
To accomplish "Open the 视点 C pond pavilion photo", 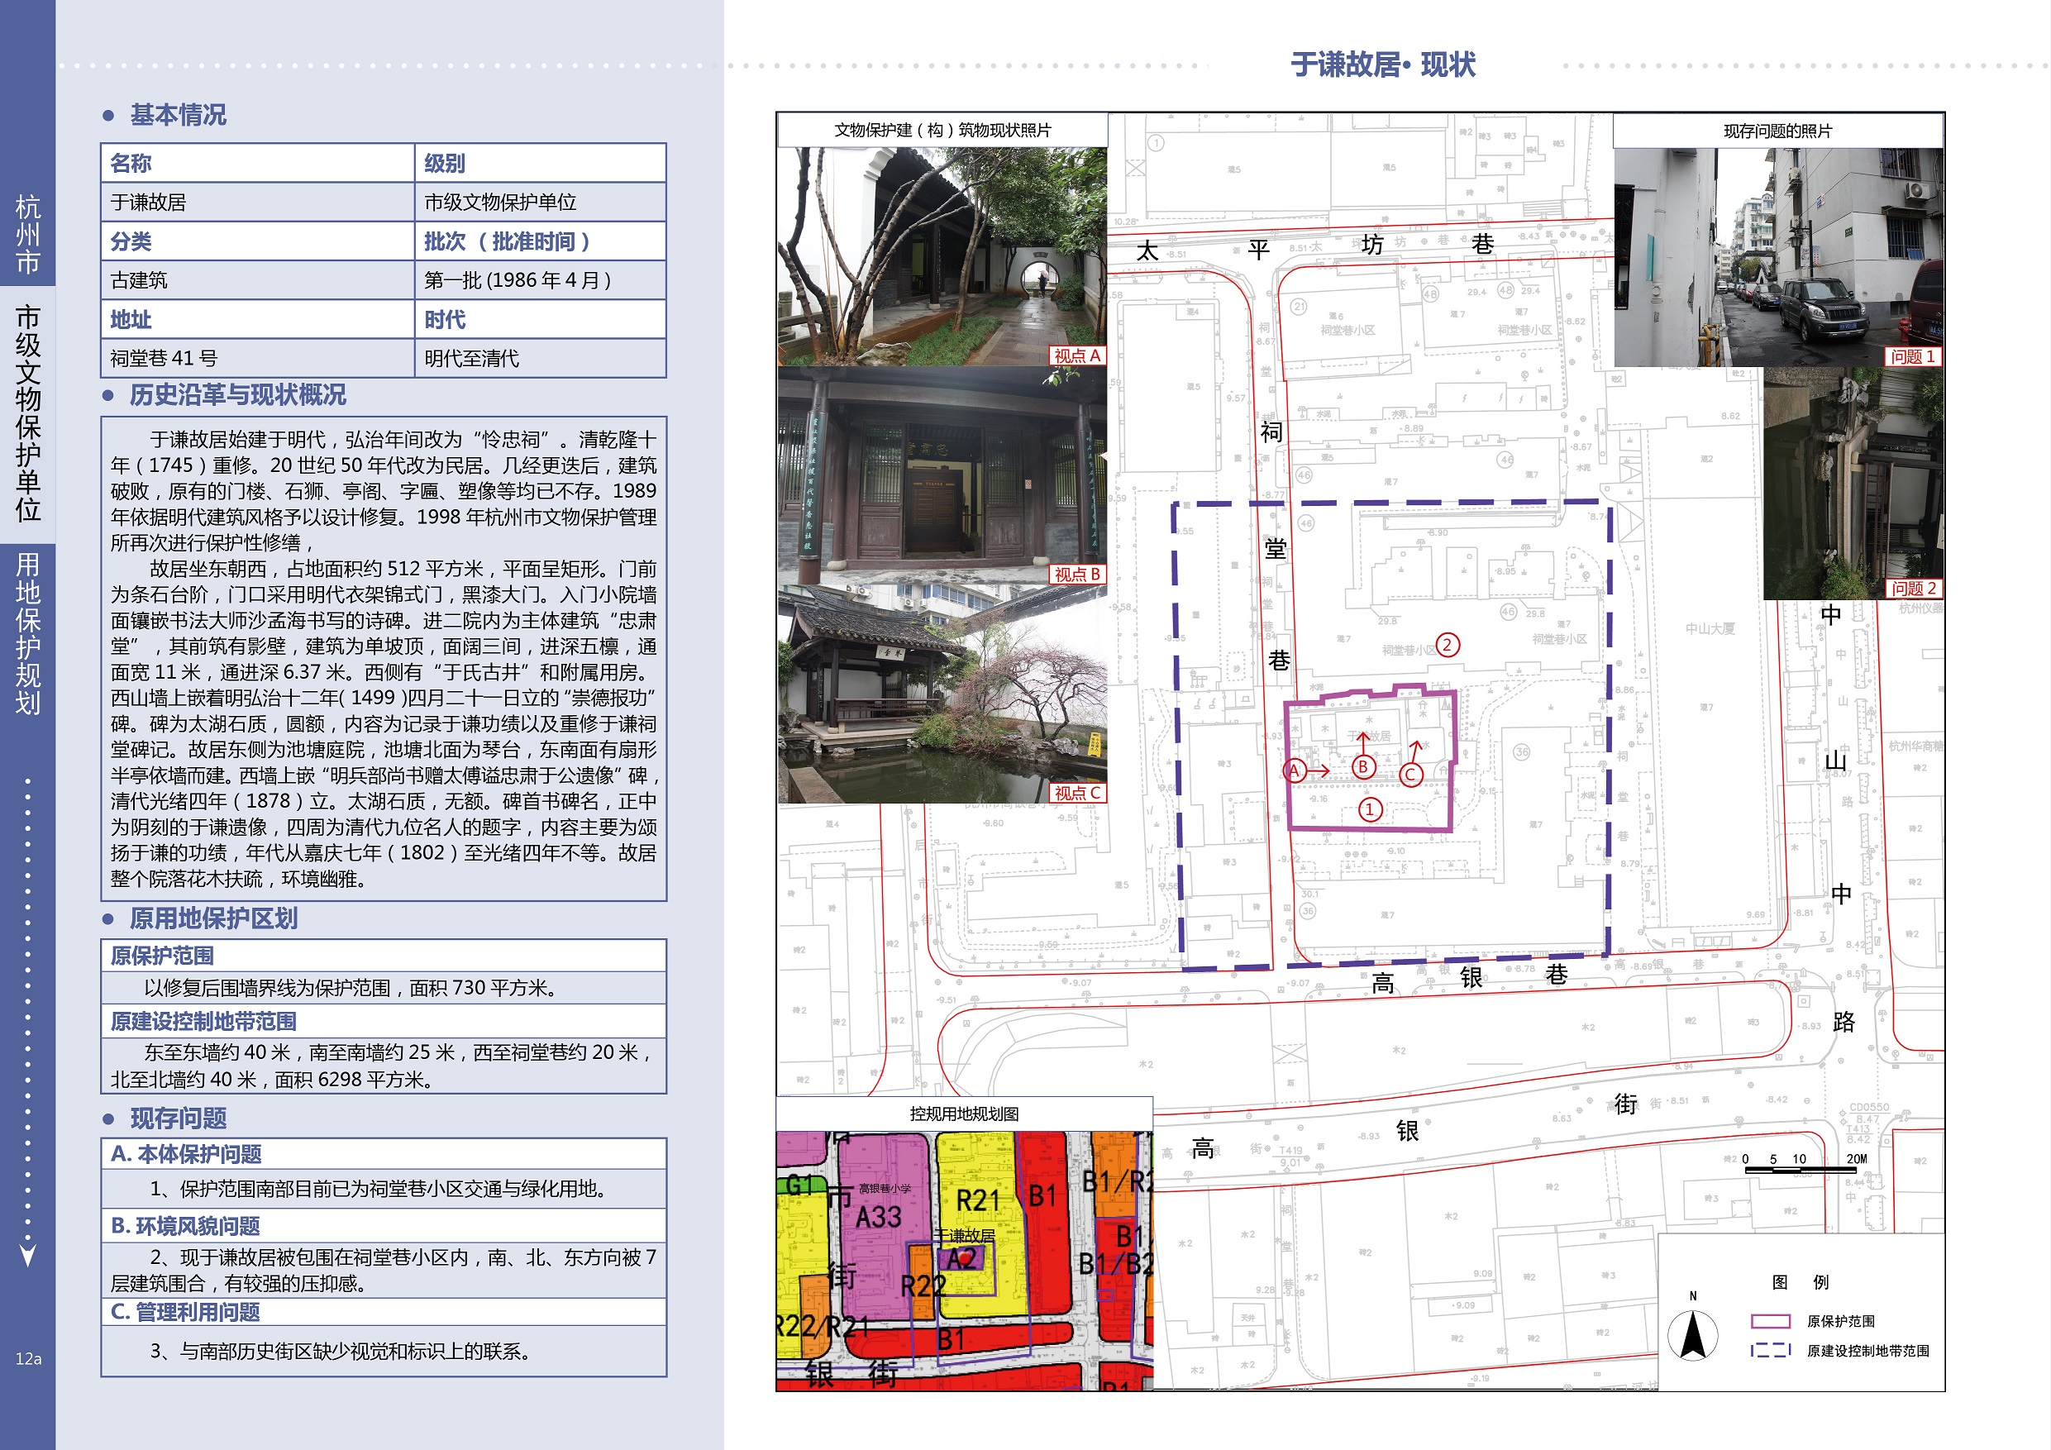I will tap(942, 694).
